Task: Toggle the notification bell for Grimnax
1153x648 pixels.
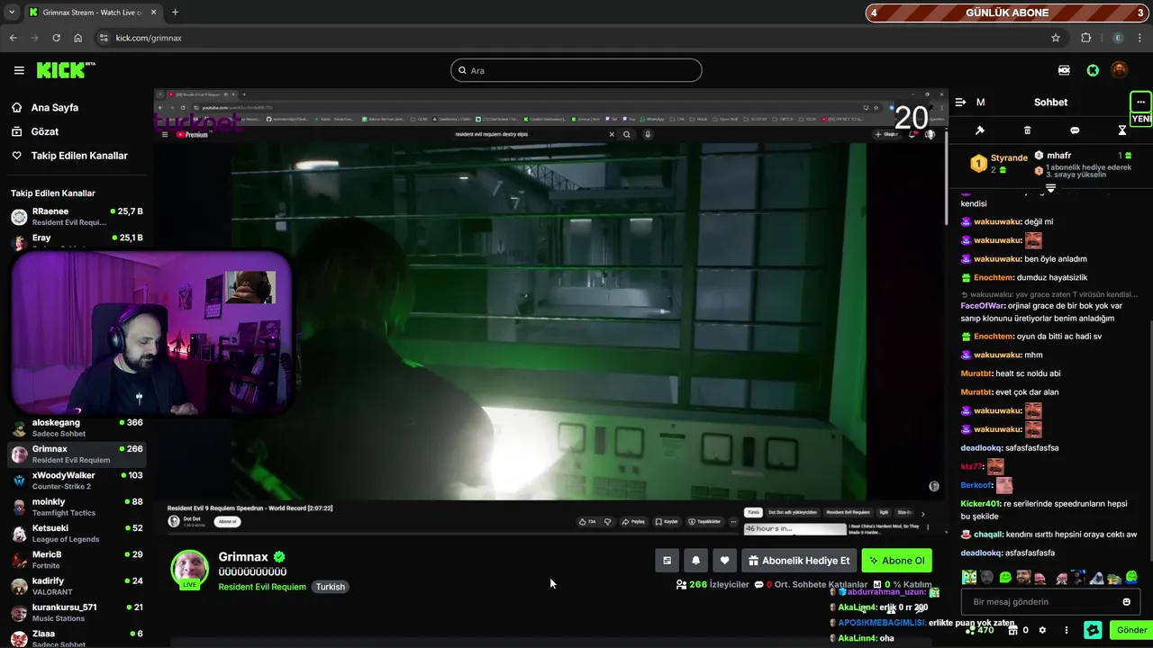Action: [695, 561]
